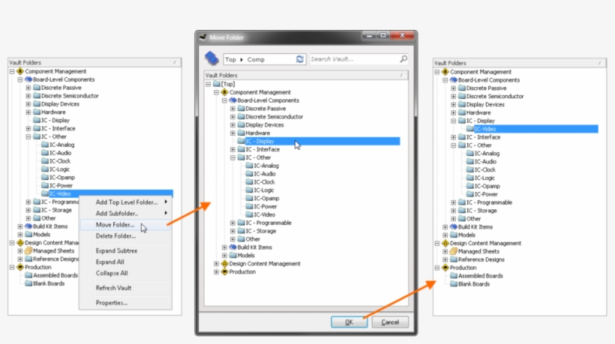Click Discrete Semiconductor folder icon in dialog
Image resolution: width=615 pixels, height=344 pixels.
[x=241, y=117]
